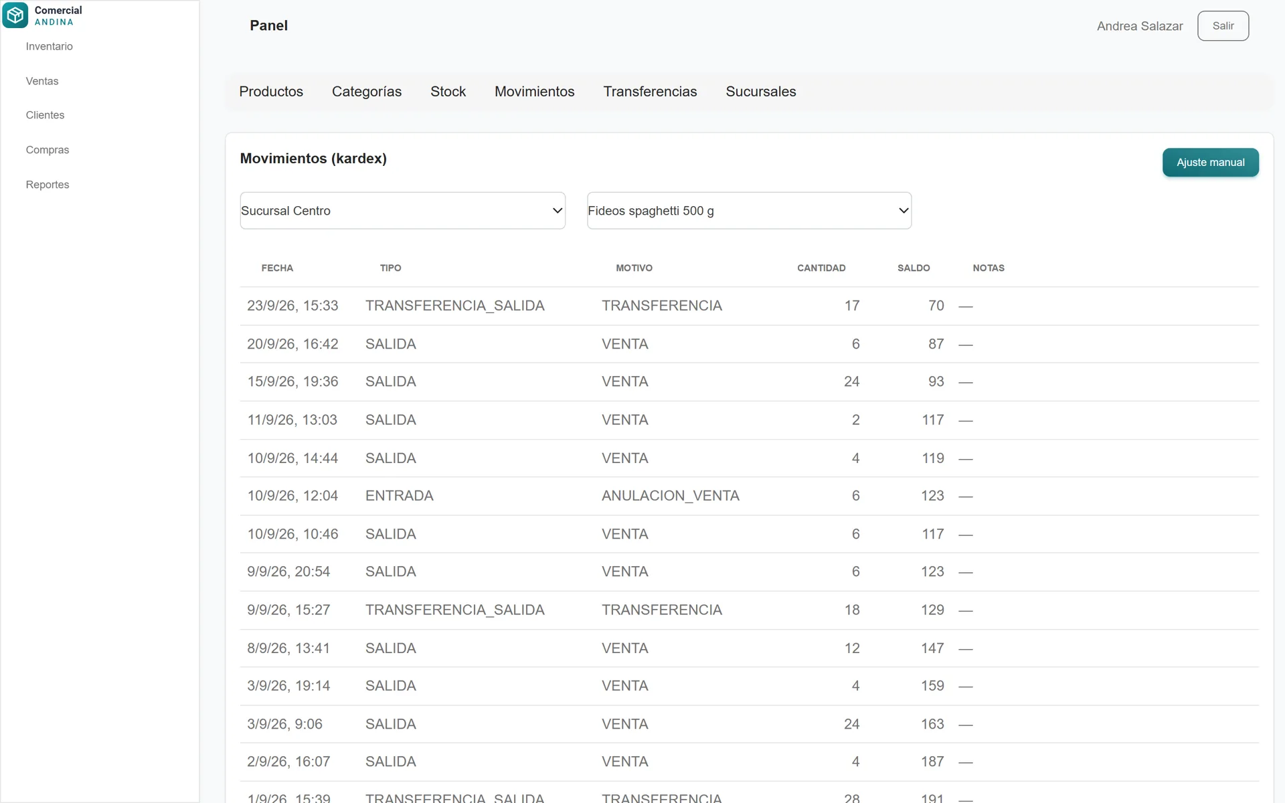The height and width of the screenshot is (803, 1285).
Task: Click the Comercial Andina logo icon
Action: pos(15,15)
